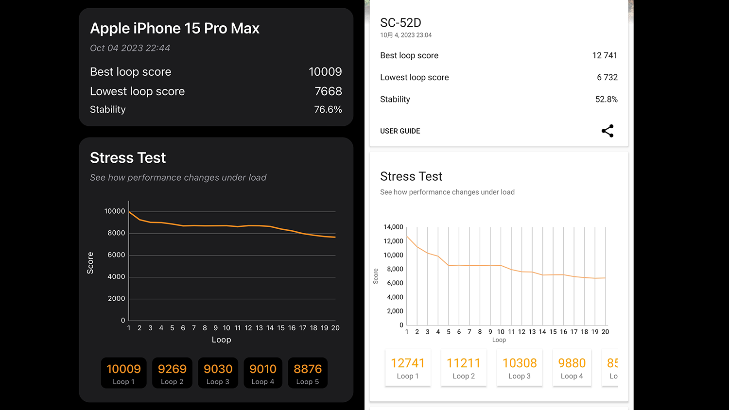Click the SC-52D stability value 52.8%
This screenshot has height=410, width=729.
(x=606, y=99)
